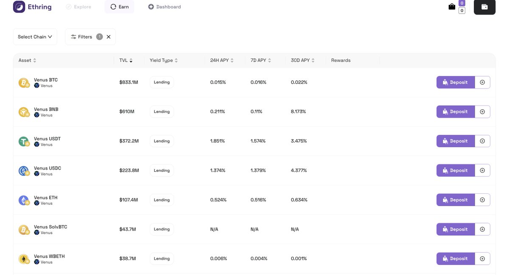The image size is (509, 275).
Task: Sort table by Asset column
Action: point(27,60)
